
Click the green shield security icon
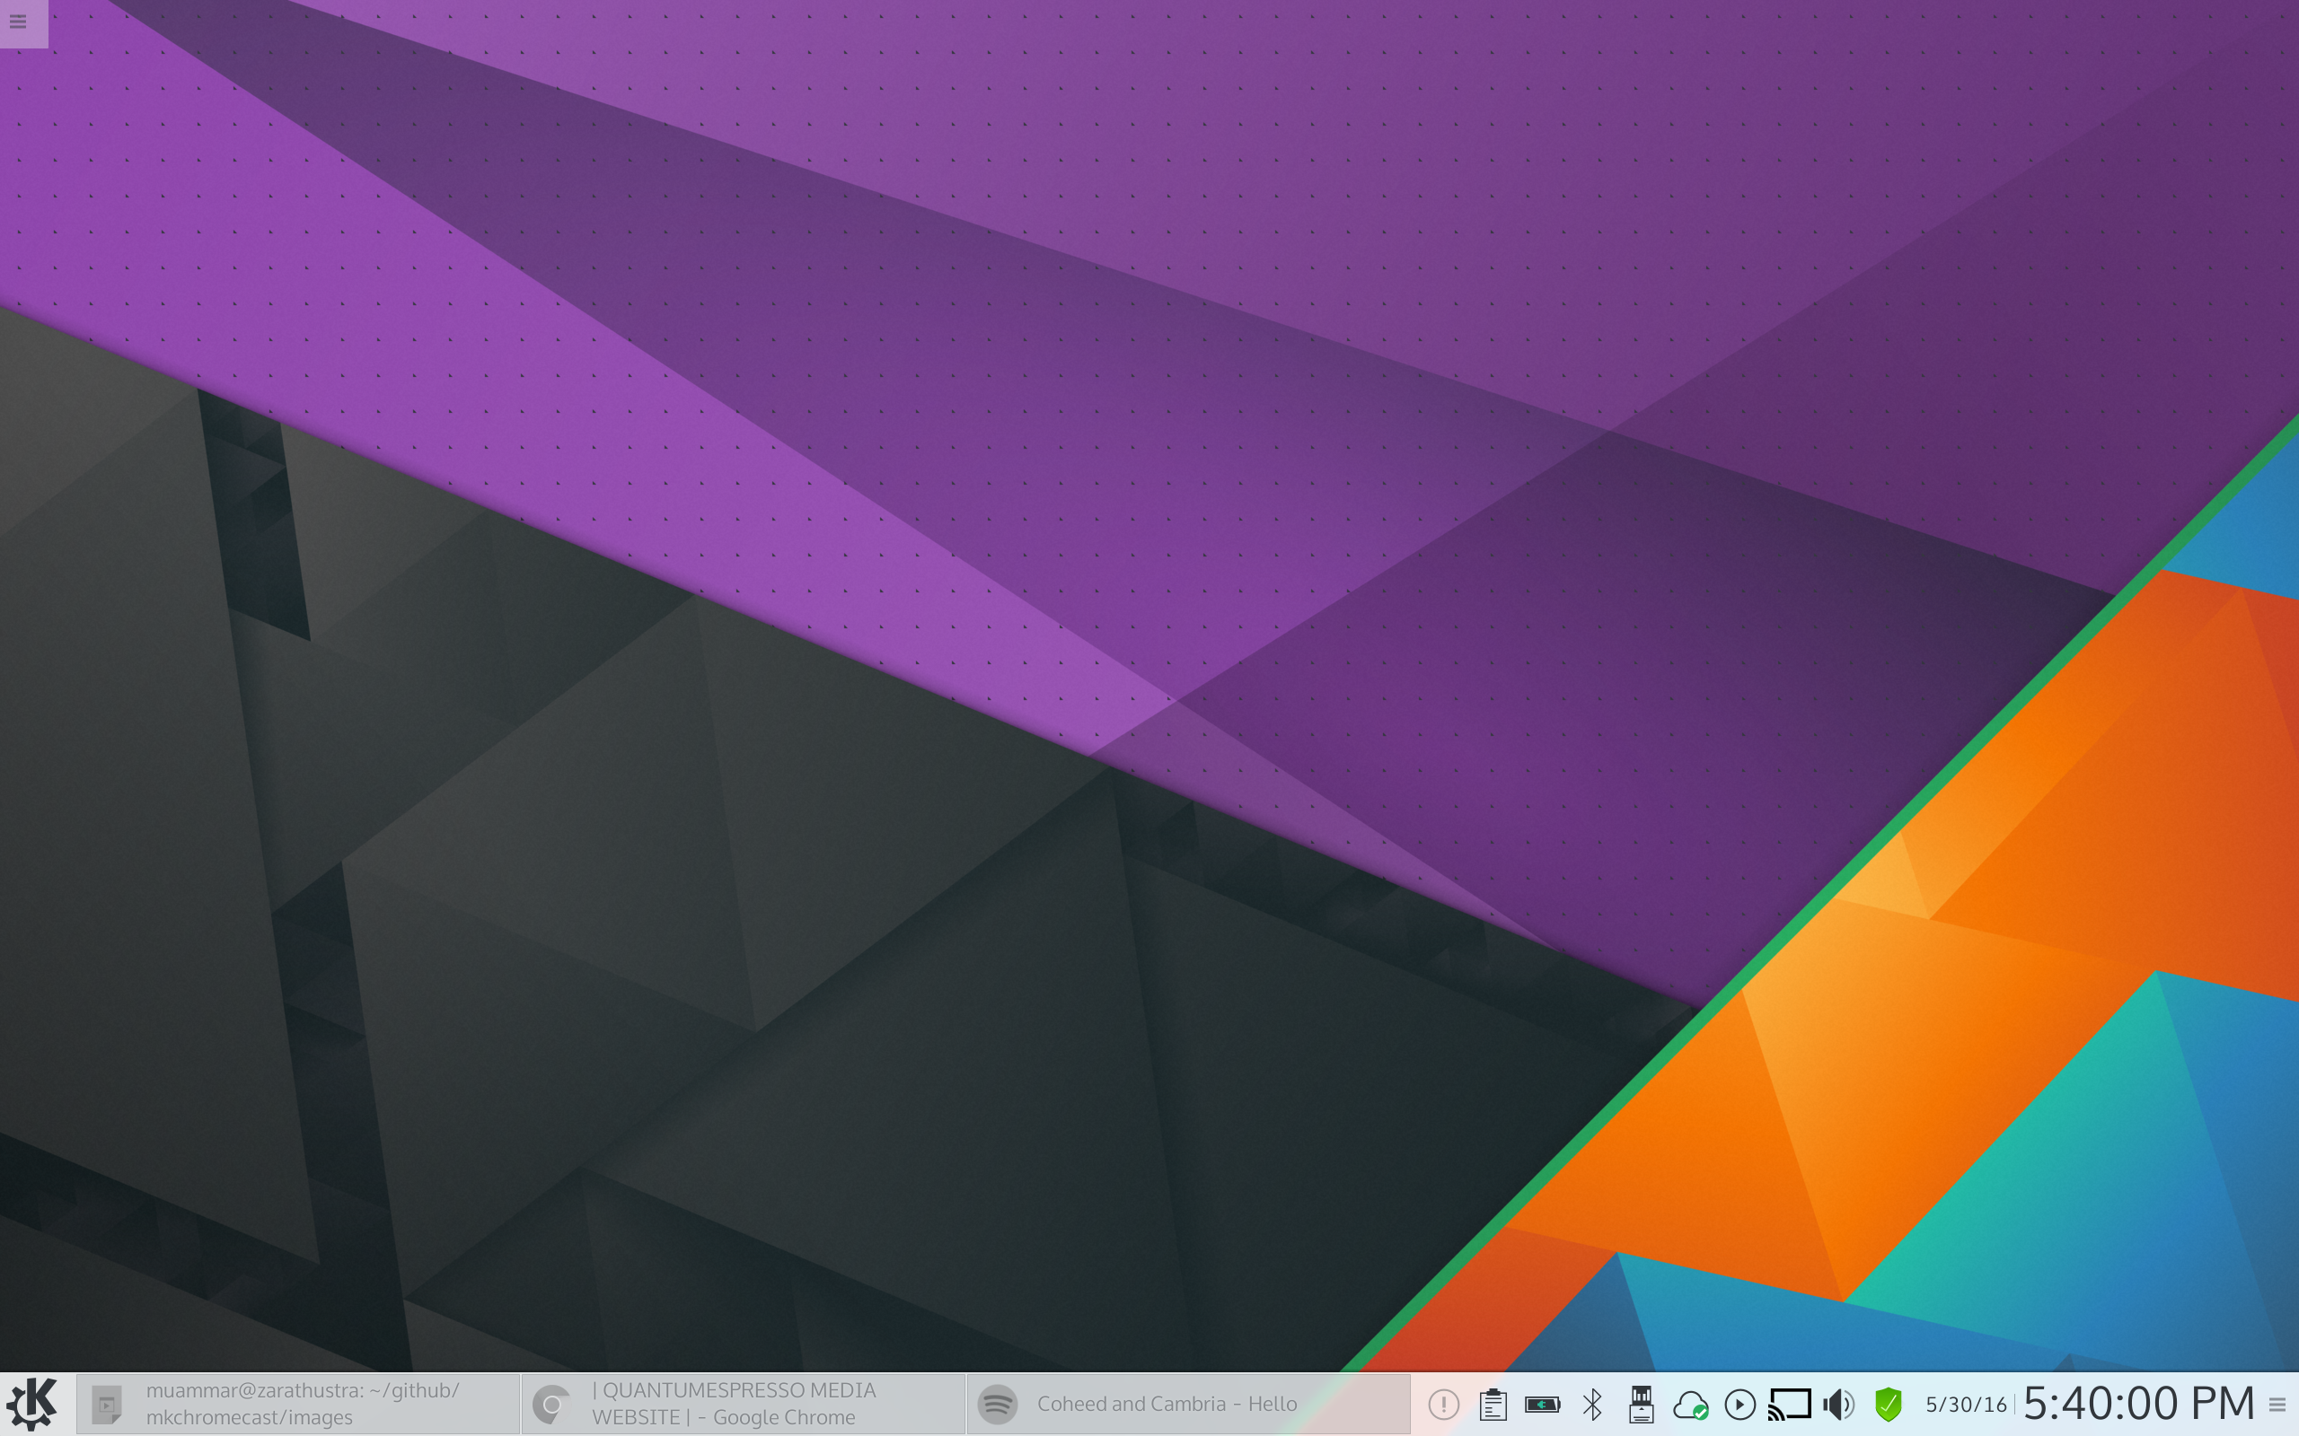[1888, 1404]
